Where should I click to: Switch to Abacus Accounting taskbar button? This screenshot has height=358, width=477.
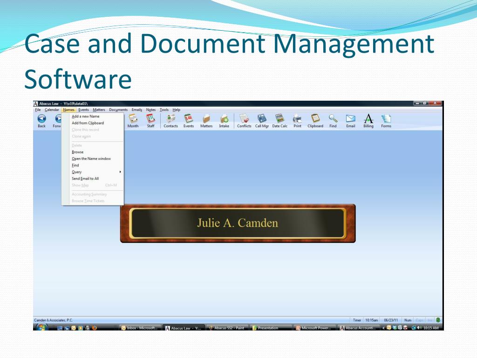click(359, 328)
